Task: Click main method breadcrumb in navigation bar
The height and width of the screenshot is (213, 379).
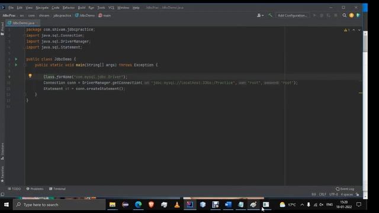Action: [105, 15]
